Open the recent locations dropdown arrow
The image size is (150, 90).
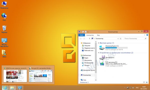87,38
